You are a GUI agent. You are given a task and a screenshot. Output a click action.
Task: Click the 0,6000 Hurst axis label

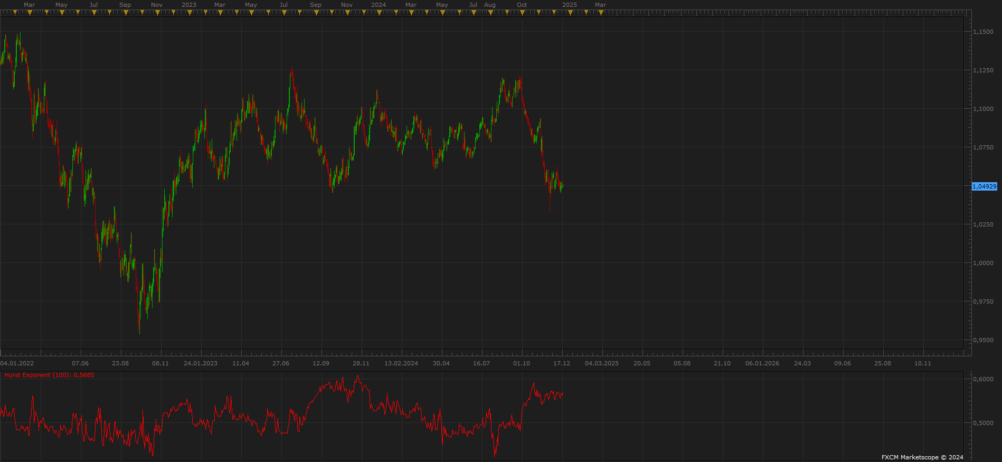coord(983,379)
